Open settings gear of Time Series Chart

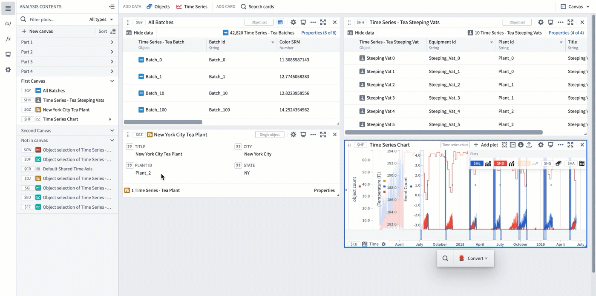pos(541,145)
